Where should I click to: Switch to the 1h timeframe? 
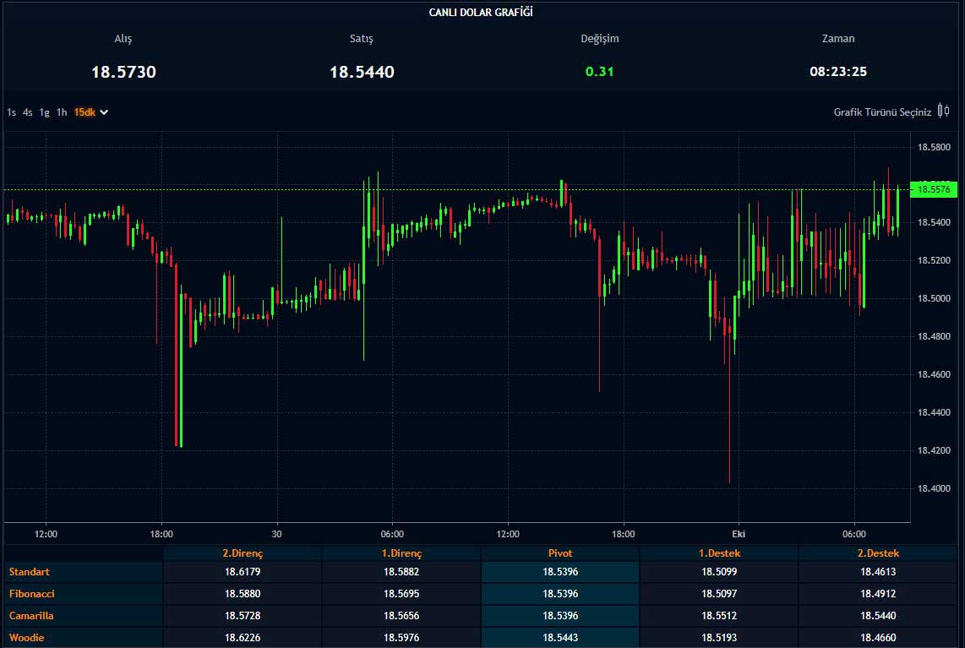(62, 112)
